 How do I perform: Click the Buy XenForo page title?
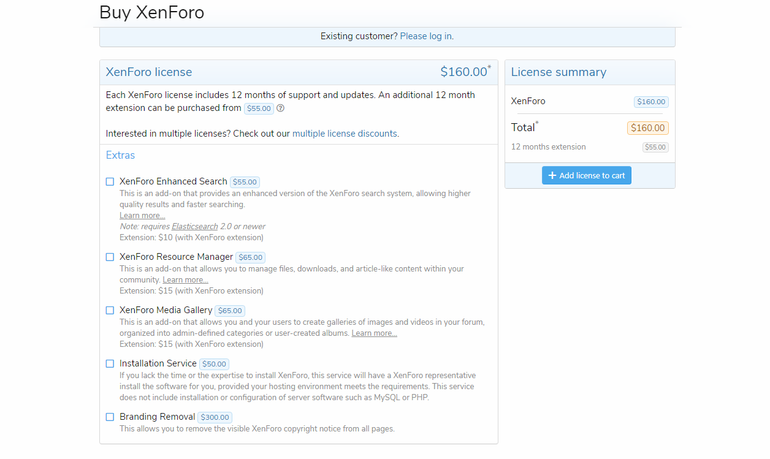151,12
